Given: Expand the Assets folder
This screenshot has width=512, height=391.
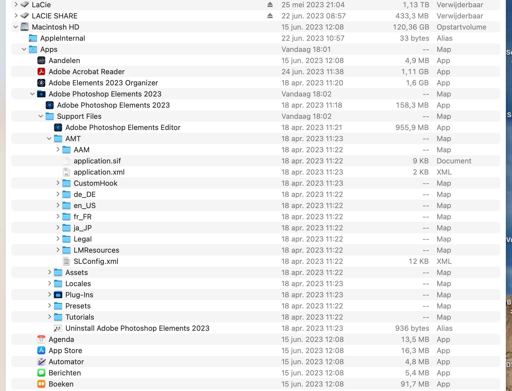Looking at the screenshot, I should point(49,272).
